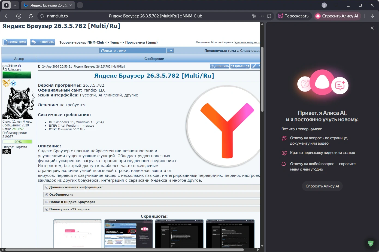This screenshot has width=379, height=252.
Task: Click the Protect shield icon in the address bar
Action: click(x=42, y=16)
